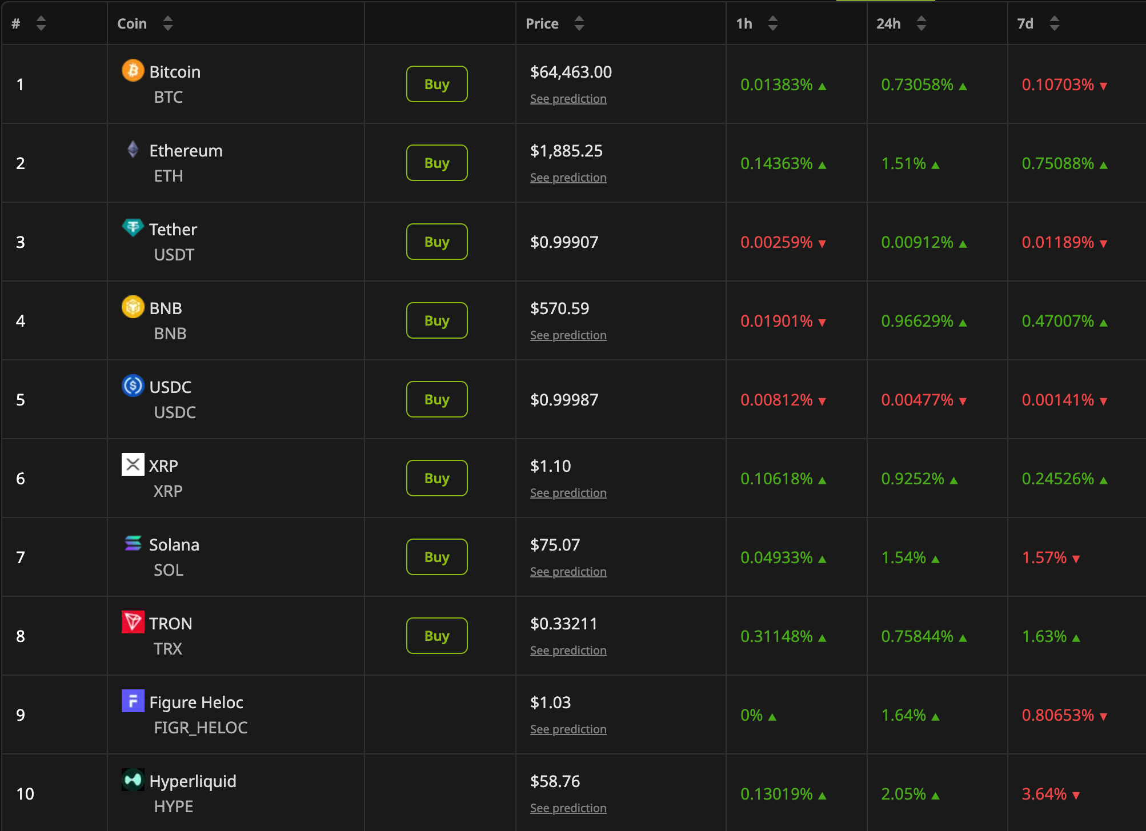Click Tether price $0.99907
This screenshot has height=831, width=1146.
[x=564, y=242]
